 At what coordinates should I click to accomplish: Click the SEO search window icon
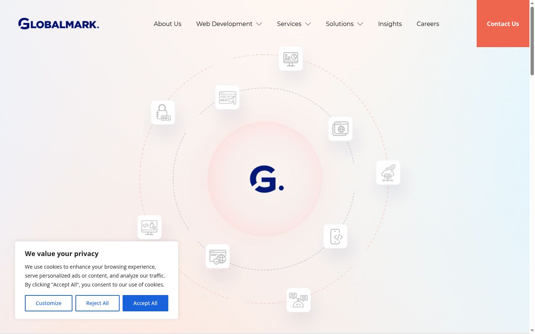227,97
